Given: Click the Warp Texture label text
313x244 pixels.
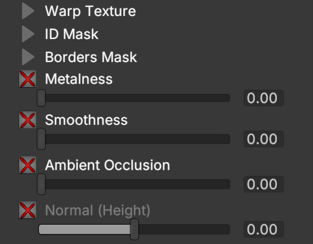Looking at the screenshot, I should pos(90,11).
